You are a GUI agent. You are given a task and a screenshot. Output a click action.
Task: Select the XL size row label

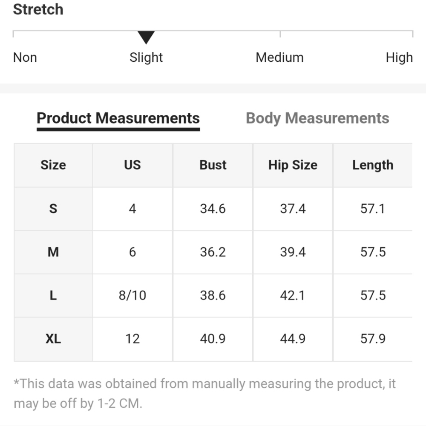[x=53, y=339]
